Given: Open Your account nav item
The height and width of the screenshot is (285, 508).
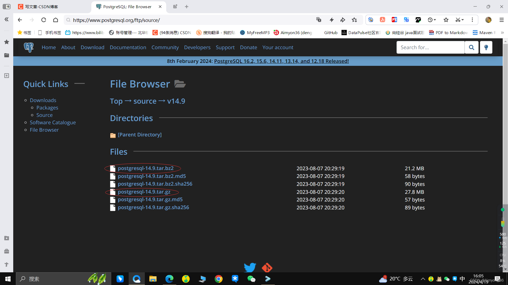Looking at the screenshot, I should tap(278, 47).
